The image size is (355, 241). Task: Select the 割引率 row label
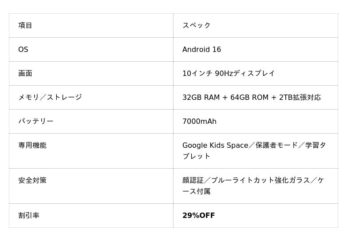(29, 215)
